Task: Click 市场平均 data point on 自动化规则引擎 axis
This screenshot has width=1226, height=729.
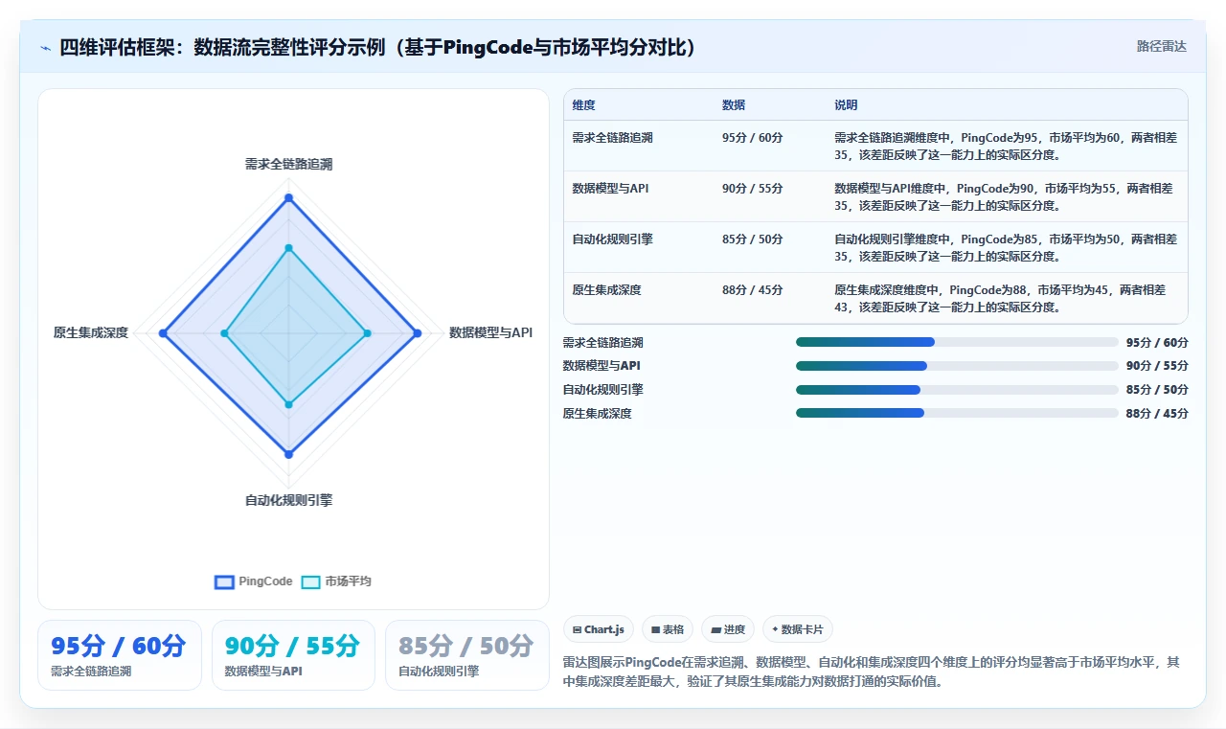Action: click(288, 404)
